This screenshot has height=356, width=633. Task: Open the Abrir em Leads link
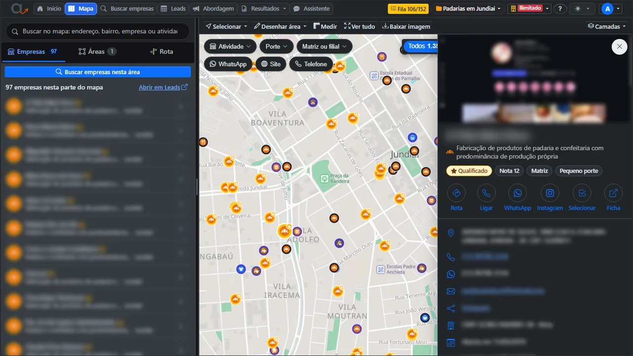[163, 87]
